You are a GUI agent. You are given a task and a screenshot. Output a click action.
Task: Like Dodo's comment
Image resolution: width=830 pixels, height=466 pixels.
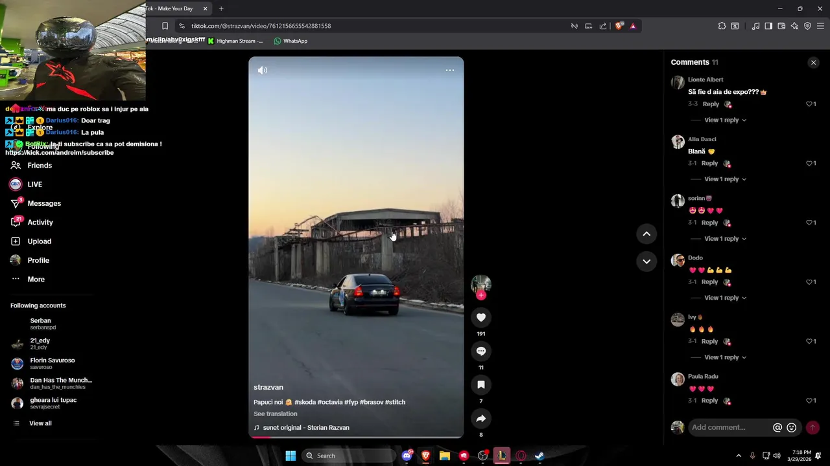[809, 282]
